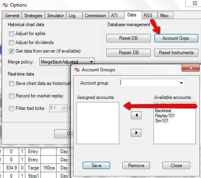
Task: Open the Account group dropdown arrow
Action: (181, 83)
